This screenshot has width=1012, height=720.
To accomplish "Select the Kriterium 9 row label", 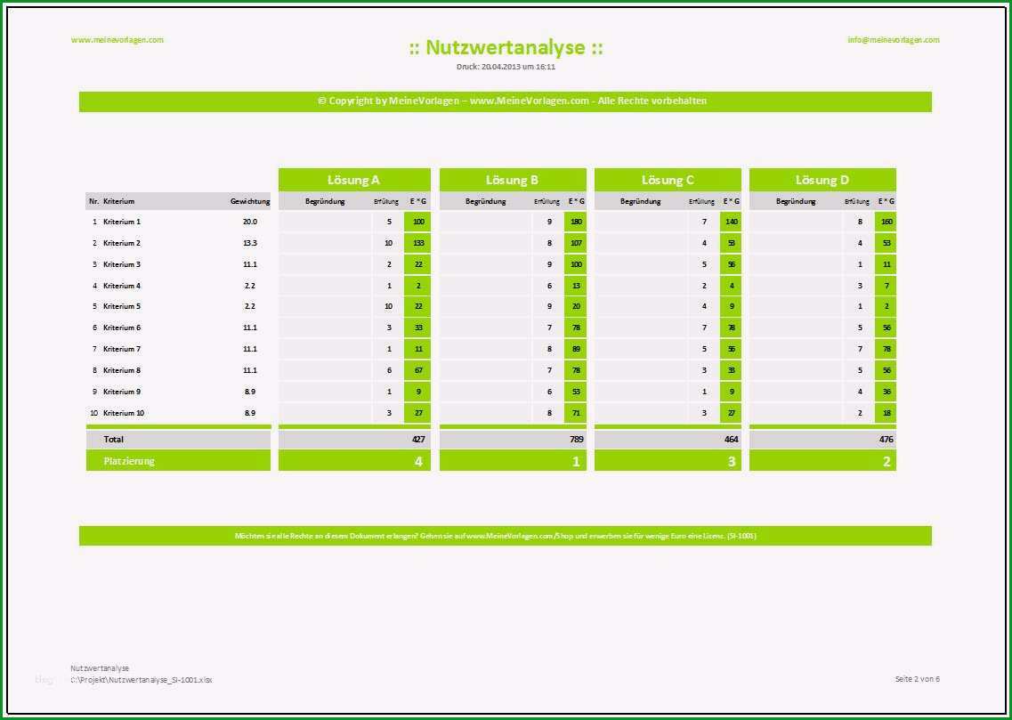I will pos(122,391).
